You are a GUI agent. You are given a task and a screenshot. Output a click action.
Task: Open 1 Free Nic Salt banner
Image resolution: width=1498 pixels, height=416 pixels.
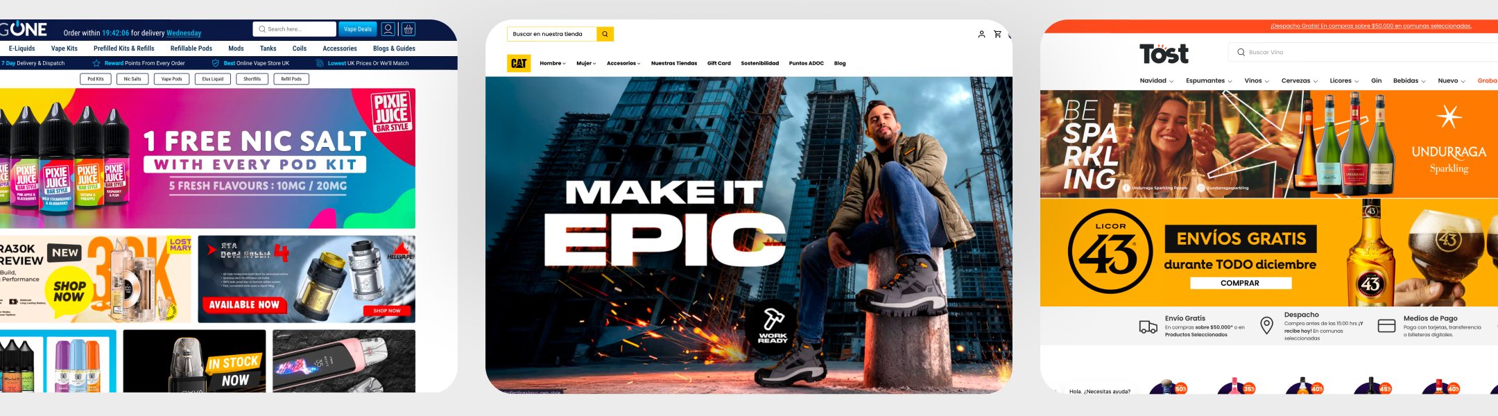tap(207, 158)
